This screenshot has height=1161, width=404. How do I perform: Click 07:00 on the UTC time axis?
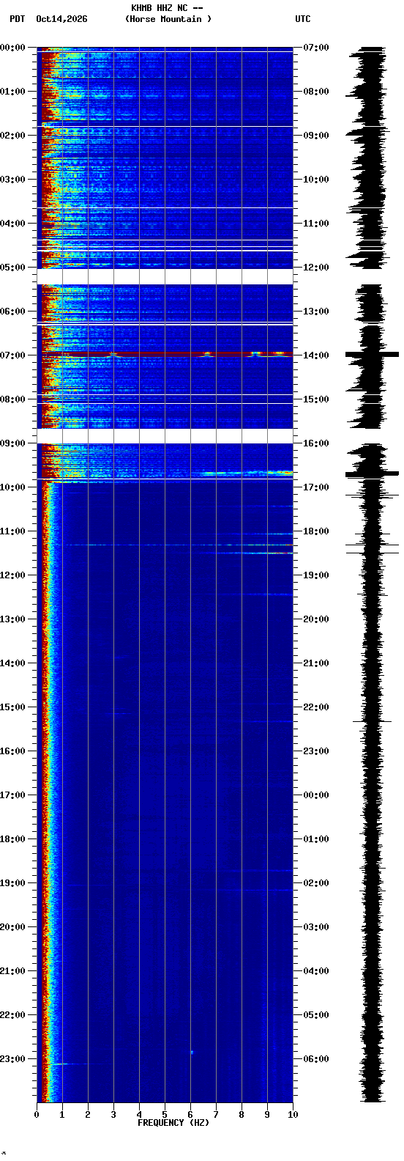click(x=316, y=48)
